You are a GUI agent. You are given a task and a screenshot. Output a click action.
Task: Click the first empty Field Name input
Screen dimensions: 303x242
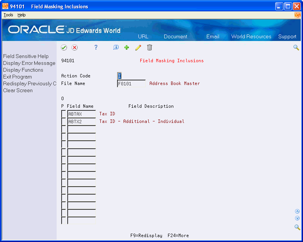pos(81,129)
